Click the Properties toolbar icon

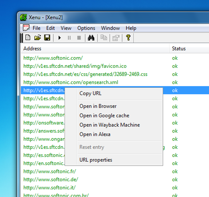pos(116,38)
